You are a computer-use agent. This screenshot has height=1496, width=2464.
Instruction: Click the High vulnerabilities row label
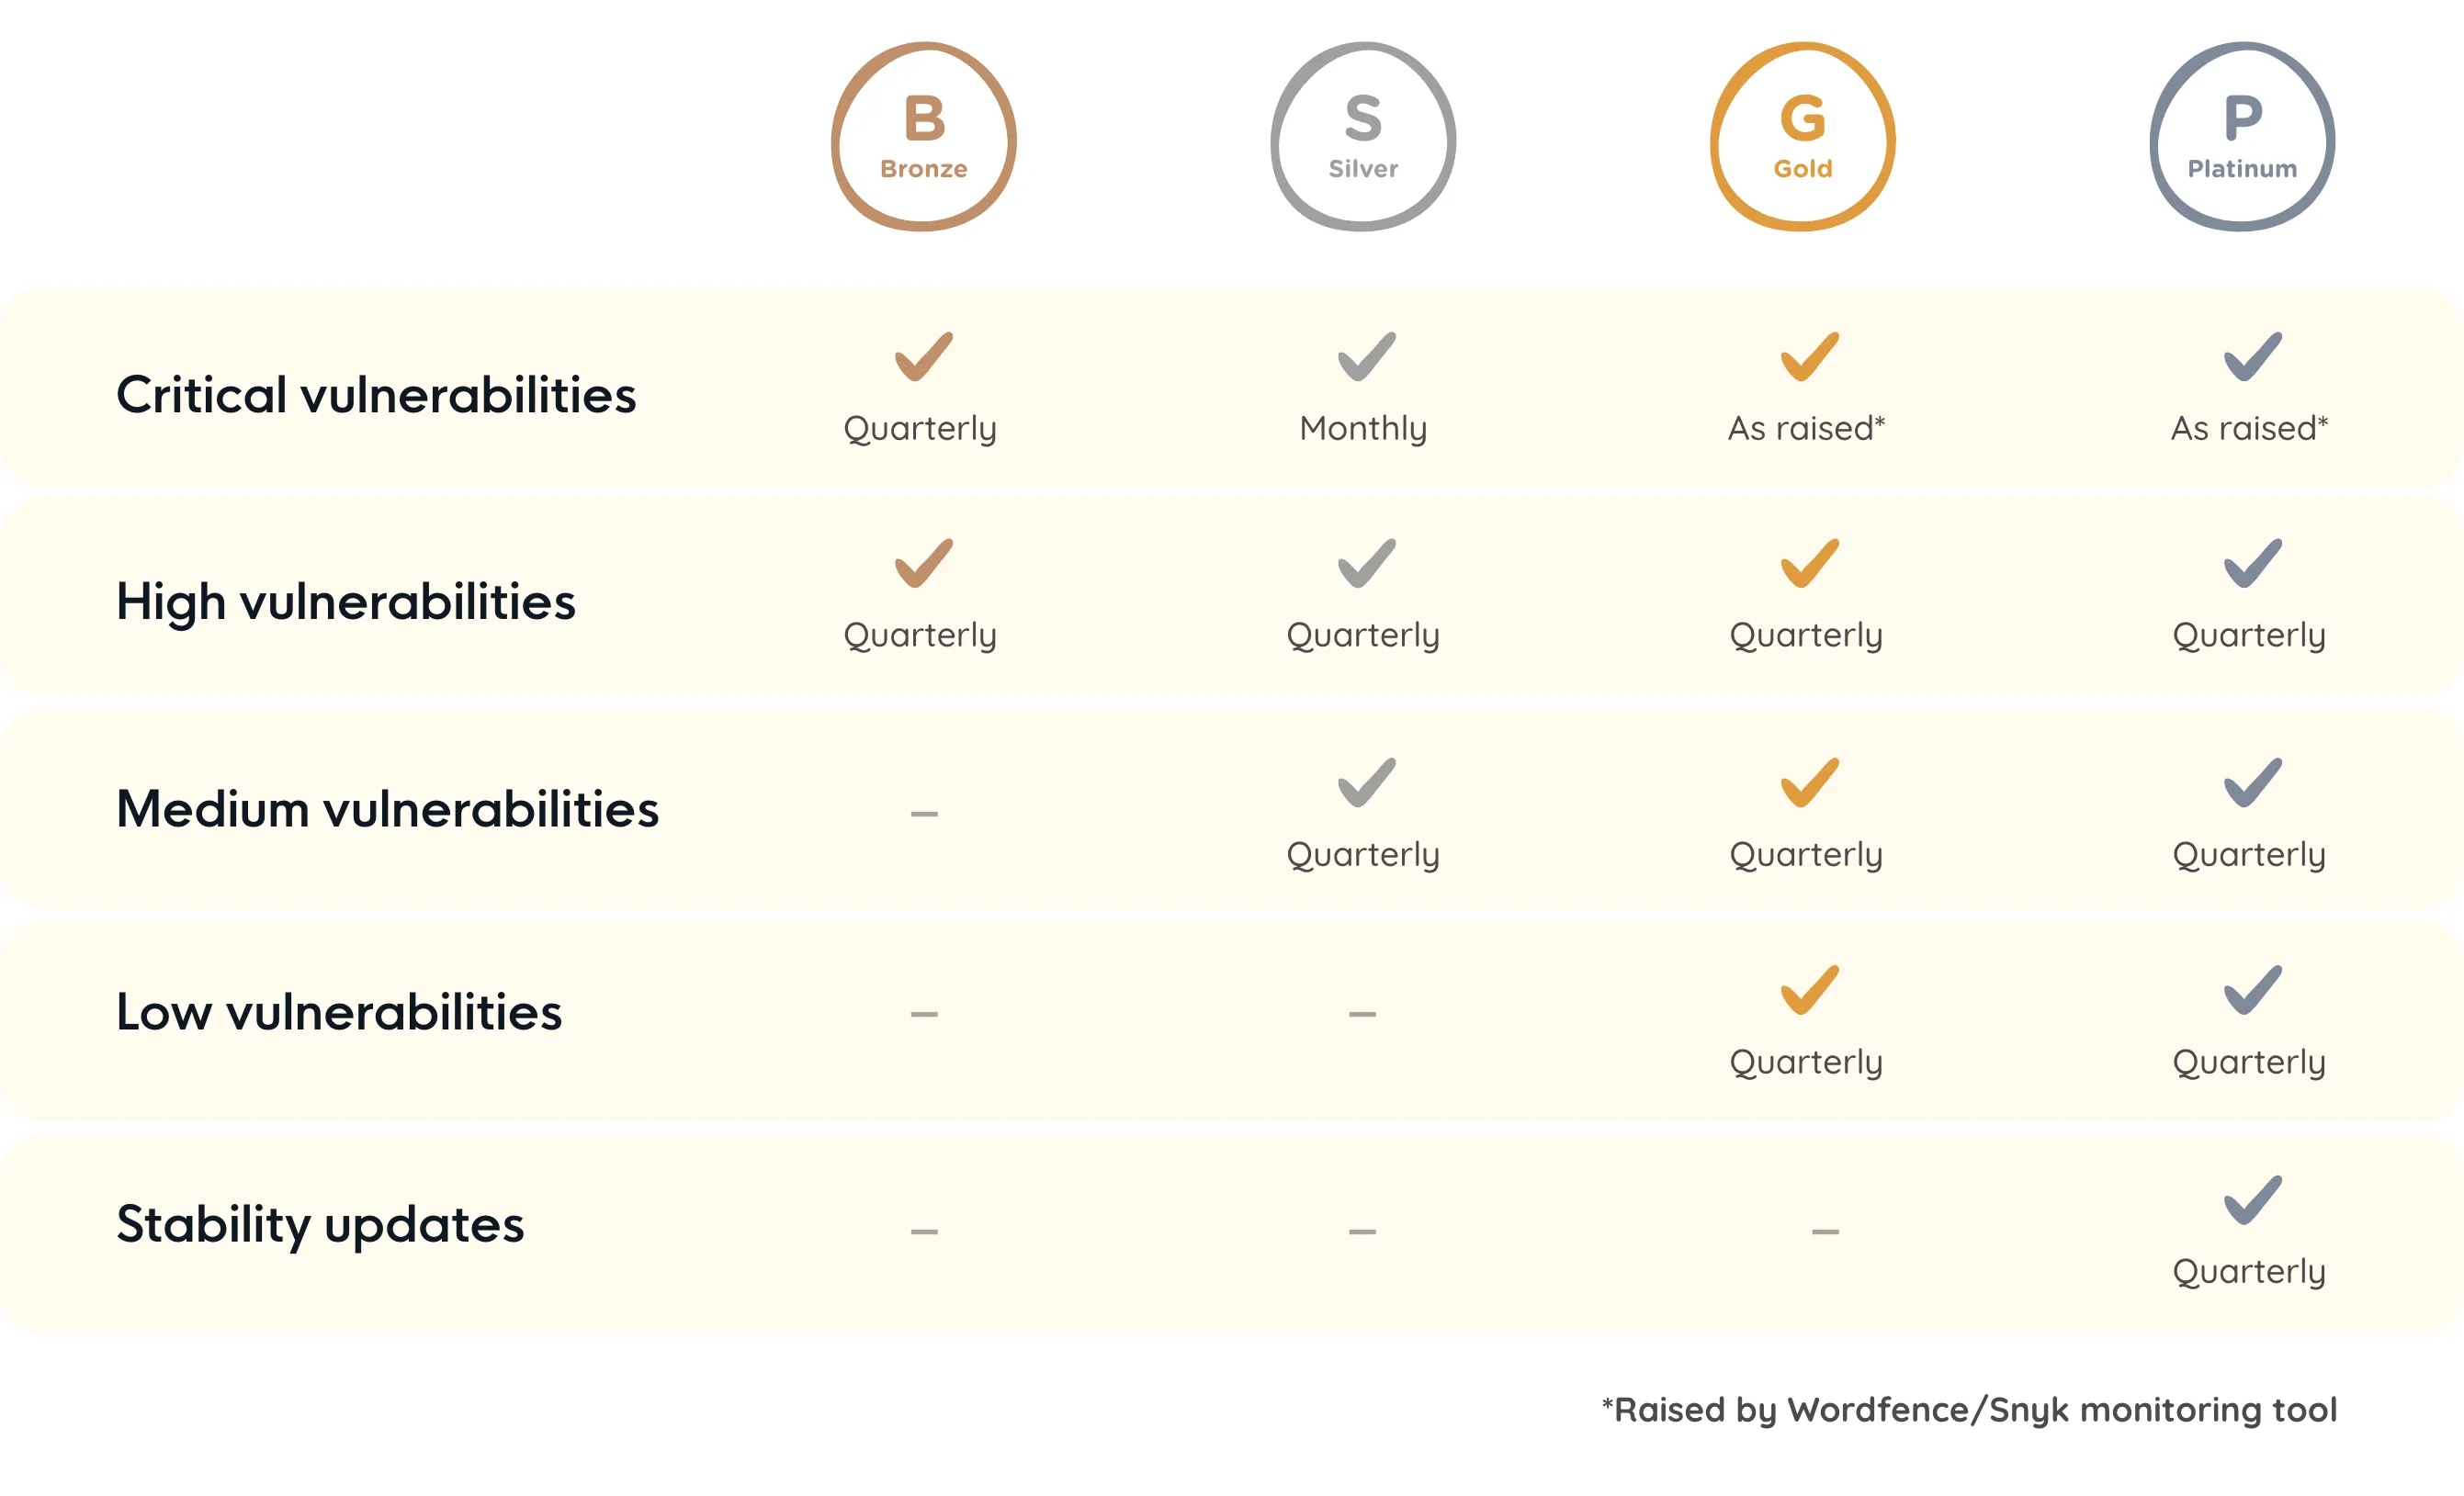346,602
